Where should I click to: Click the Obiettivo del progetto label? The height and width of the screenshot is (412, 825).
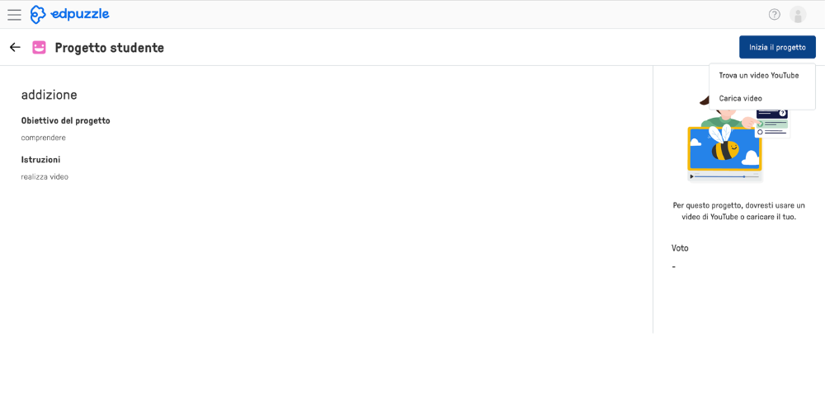click(65, 120)
